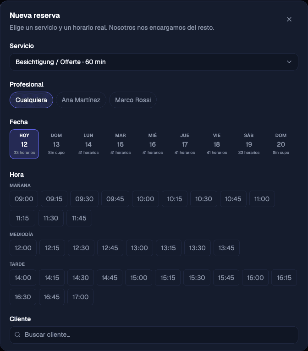Choose Ana Martínez as professional
Screen dimensions: 308x351
[x=81, y=100]
